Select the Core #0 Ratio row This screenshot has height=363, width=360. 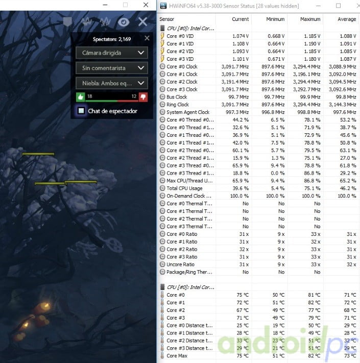(x=258, y=234)
